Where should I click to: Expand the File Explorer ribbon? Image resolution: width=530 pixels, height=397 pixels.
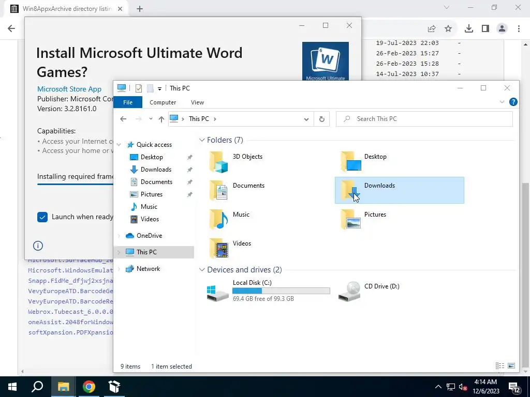(502, 102)
